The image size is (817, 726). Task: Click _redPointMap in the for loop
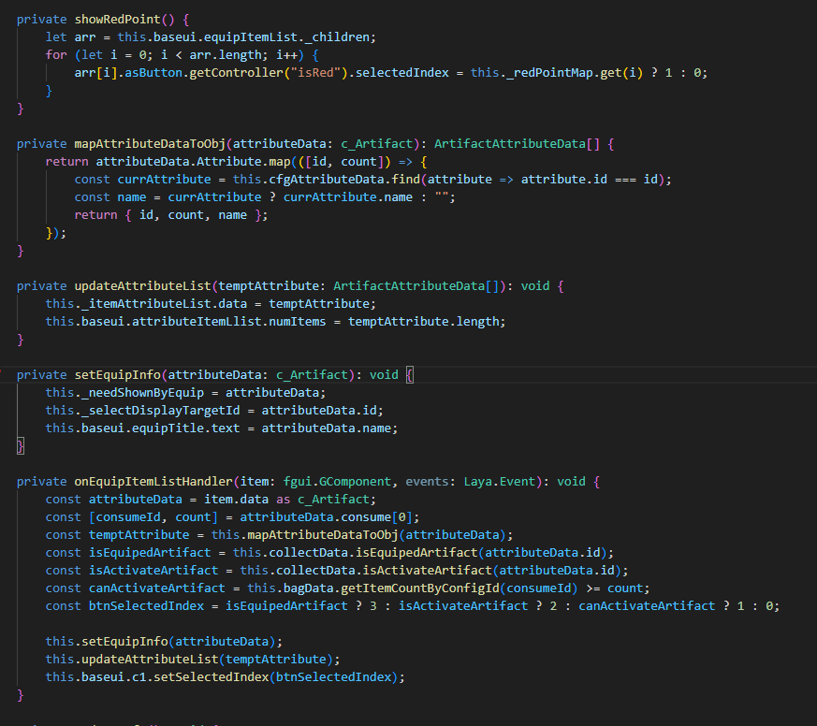[x=548, y=72]
